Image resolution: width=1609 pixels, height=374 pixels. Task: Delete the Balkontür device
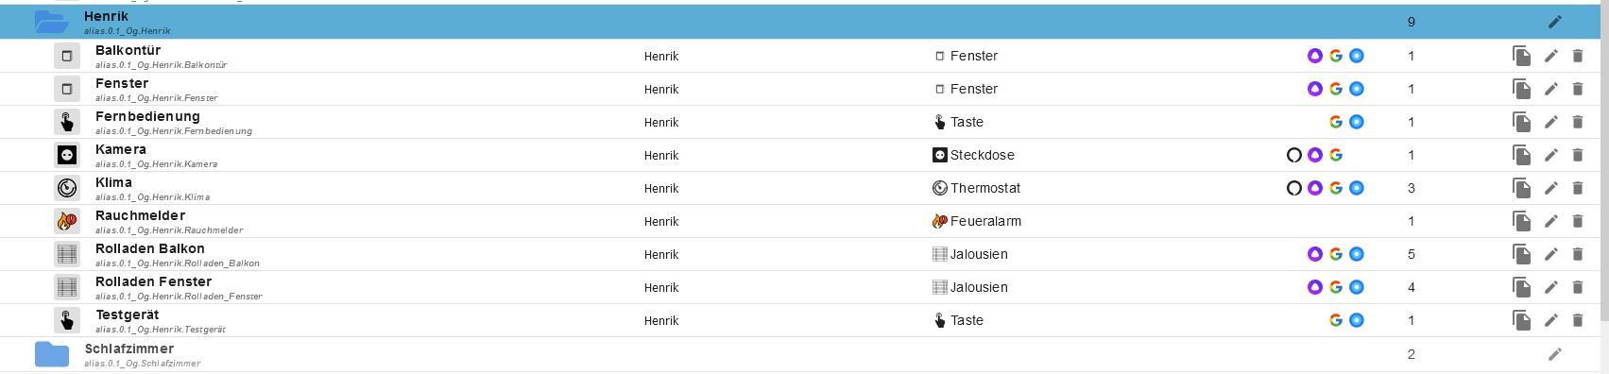click(1577, 57)
